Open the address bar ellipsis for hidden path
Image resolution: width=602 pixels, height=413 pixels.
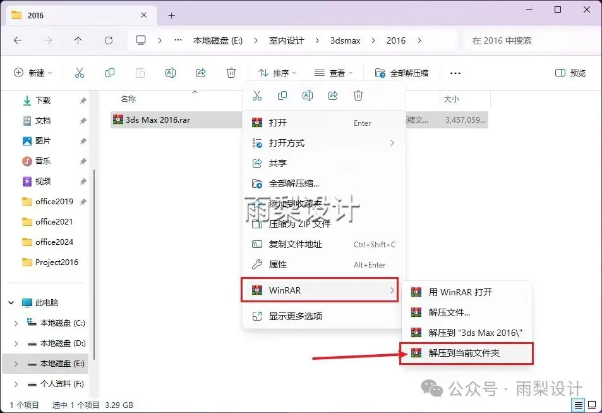[178, 40]
